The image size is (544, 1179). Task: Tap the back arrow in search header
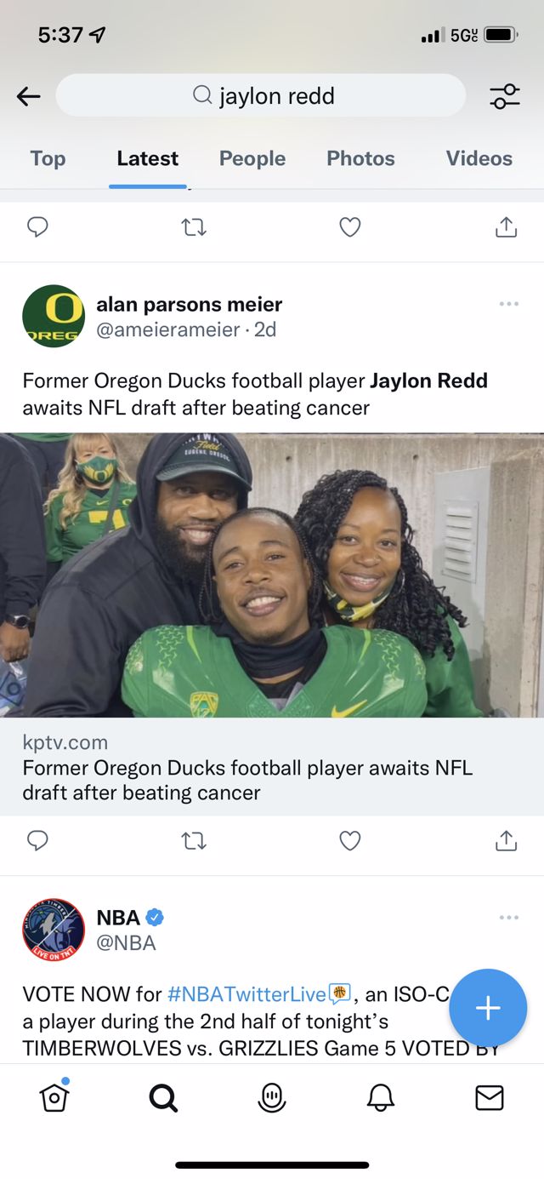point(28,96)
